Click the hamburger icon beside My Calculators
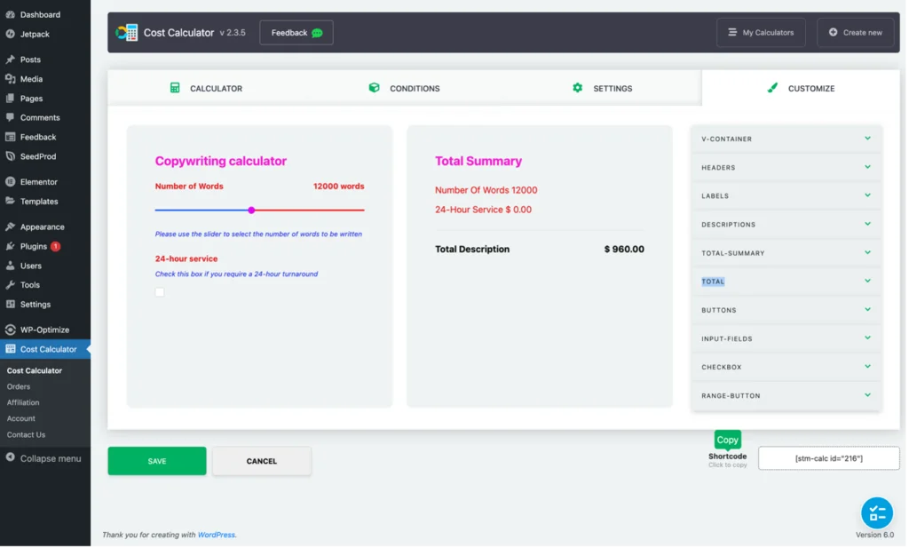The height and width of the screenshot is (548, 909). point(734,33)
